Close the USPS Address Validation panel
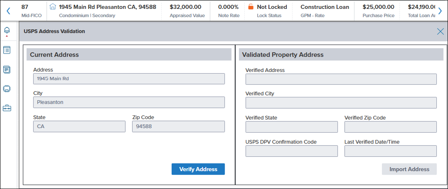This screenshot has width=448, height=189. (x=440, y=31)
